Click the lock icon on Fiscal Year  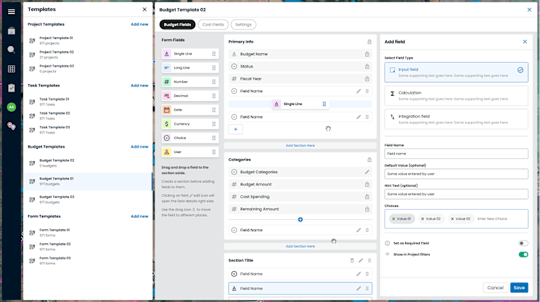coord(367,79)
